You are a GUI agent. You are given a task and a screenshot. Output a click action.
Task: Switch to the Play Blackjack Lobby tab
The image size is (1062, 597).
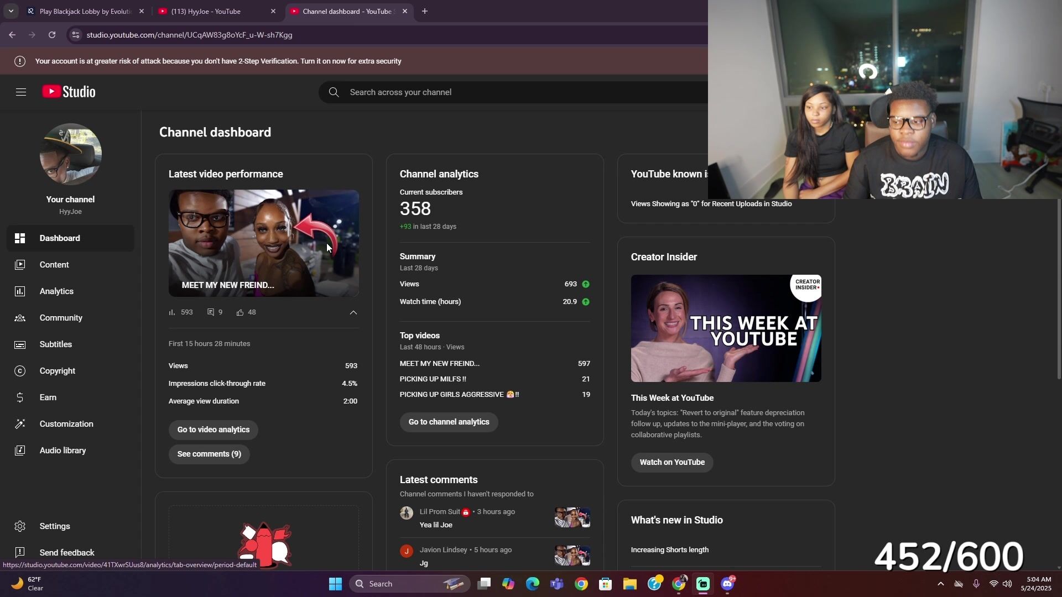[x=86, y=11]
